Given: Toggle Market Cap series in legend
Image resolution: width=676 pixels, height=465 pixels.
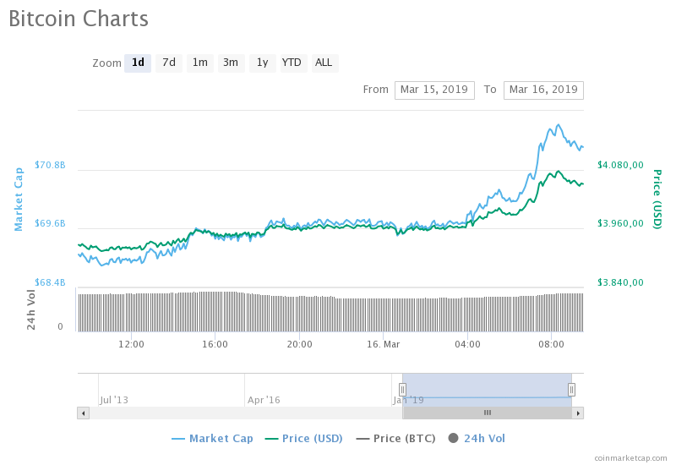Looking at the screenshot, I should pyautogui.click(x=212, y=439).
